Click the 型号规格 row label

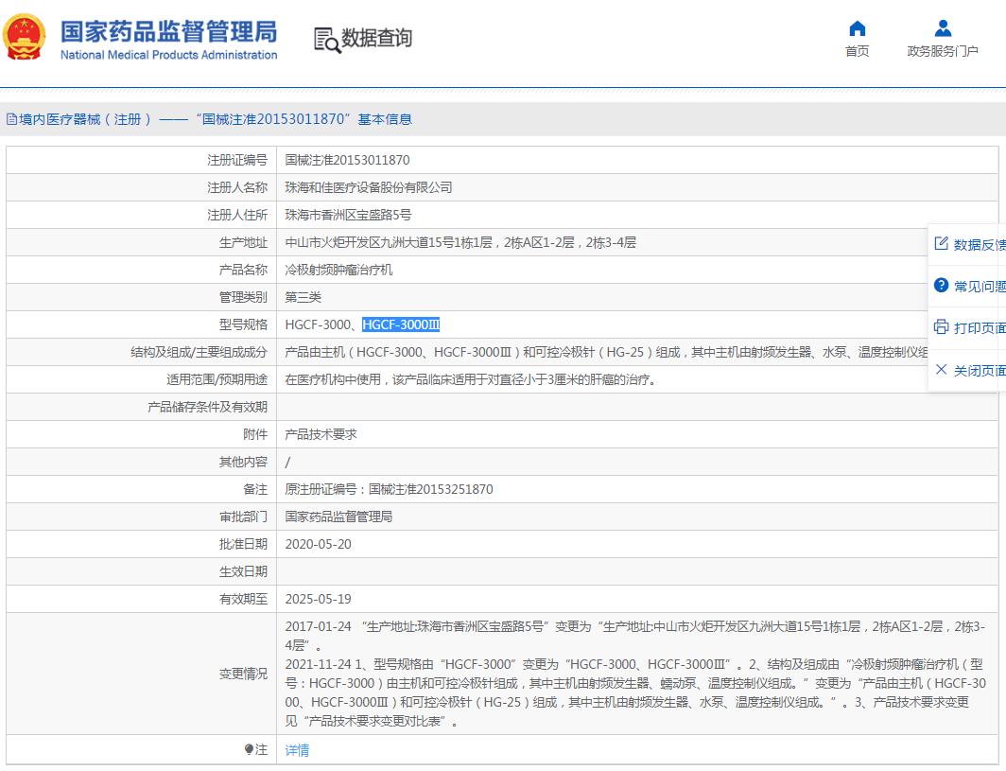tap(243, 324)
